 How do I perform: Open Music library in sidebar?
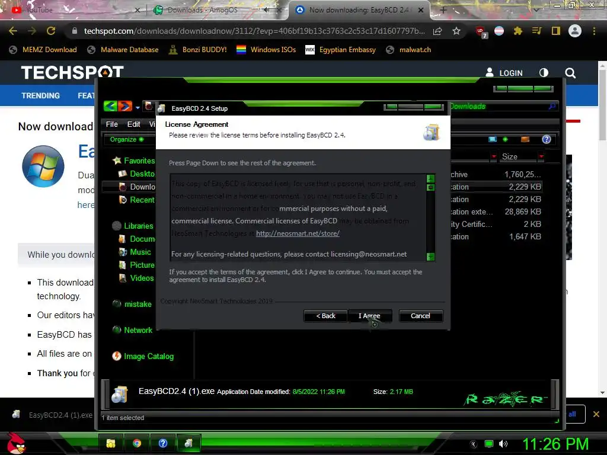click(x=135, y=252)
